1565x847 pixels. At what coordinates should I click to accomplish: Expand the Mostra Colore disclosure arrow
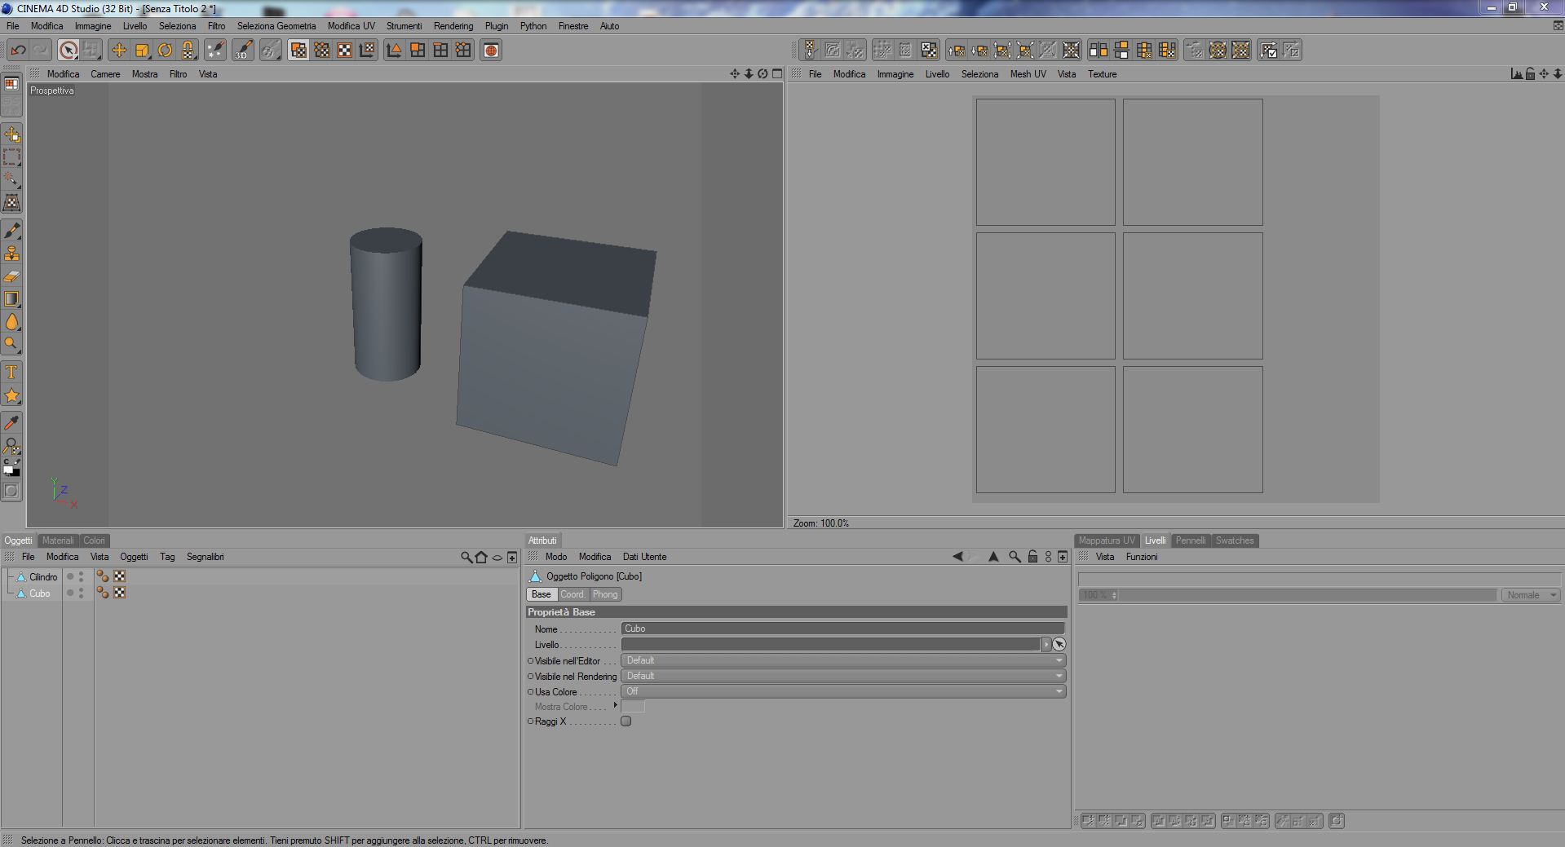click(x=615, y=706)
